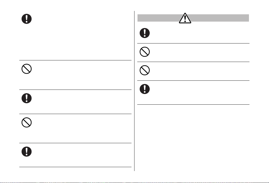Select the last exclamation icon in right column
The width and height of the screenshot is (269, 183).
point(145,89)
